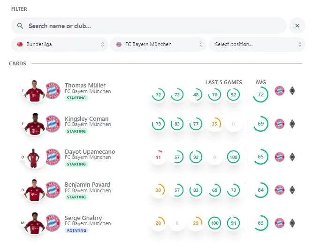Viewport: 312px width, 244px height.
Task: Click Bayern crest beside Dayot Upamecano's name
Action: tap(53, 157)
